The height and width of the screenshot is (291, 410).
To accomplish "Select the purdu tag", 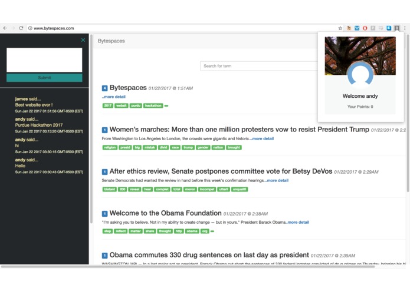I will 136,105.
